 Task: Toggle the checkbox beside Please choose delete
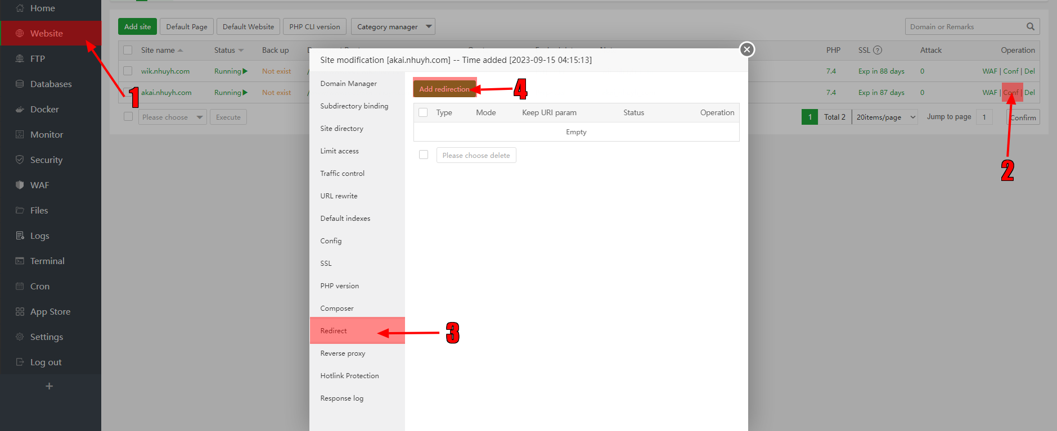424,155
